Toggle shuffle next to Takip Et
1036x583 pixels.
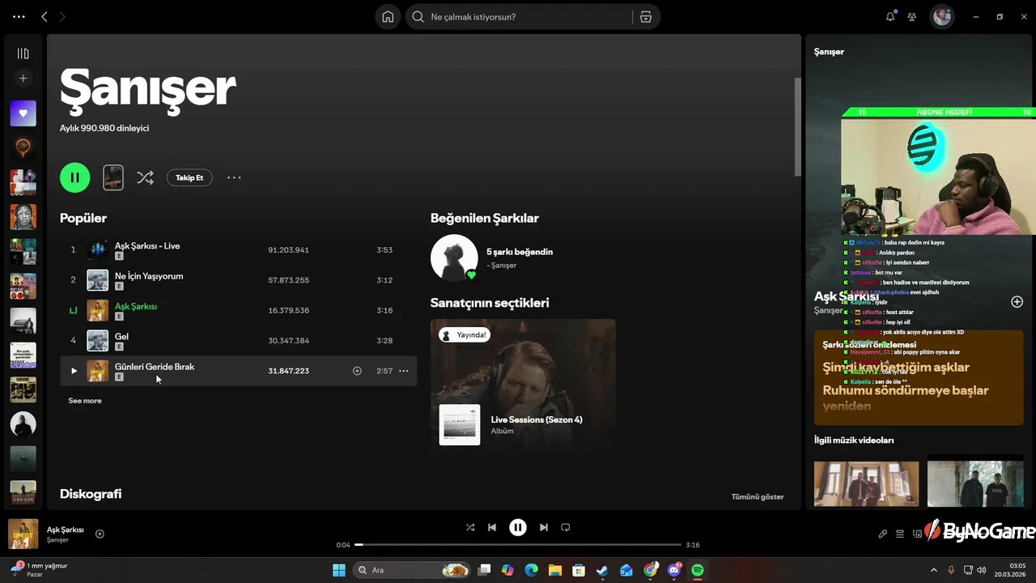[x=145, y=177]
